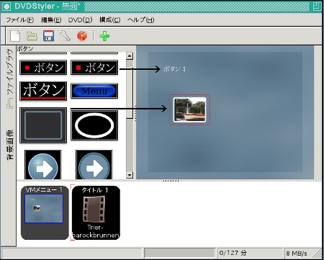Select the left arrow sphere button style
Screen dimensions: 324x260
coord(43,165)
